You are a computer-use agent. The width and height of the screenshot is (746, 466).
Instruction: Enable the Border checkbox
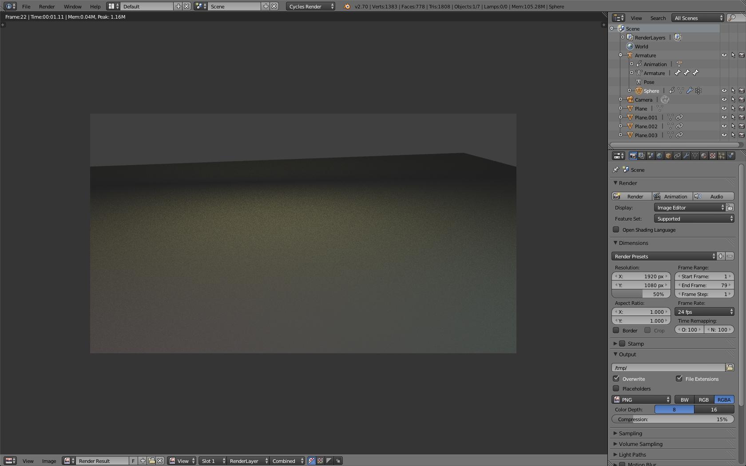[x=616, y=330]
